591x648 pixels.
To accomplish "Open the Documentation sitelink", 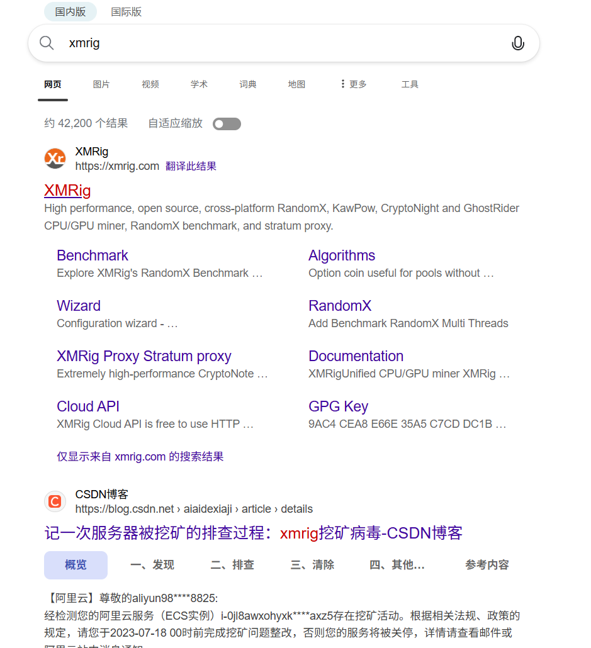I will (x=356, y=356).
